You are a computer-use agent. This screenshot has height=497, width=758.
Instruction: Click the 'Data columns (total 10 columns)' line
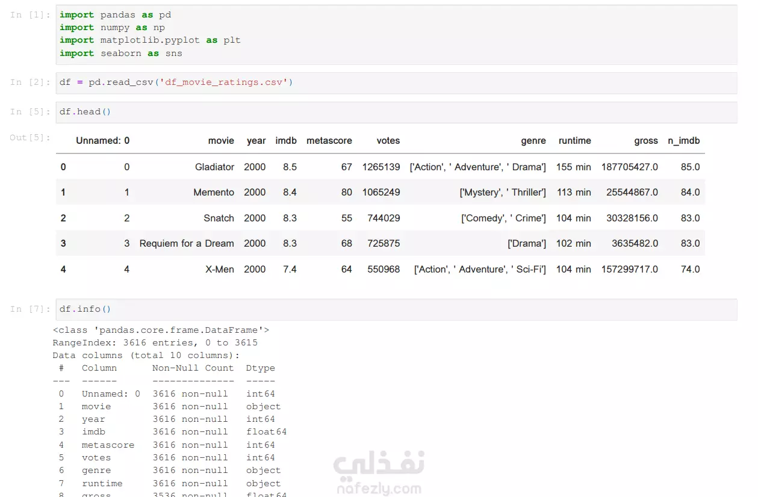[x=146, y=355]
